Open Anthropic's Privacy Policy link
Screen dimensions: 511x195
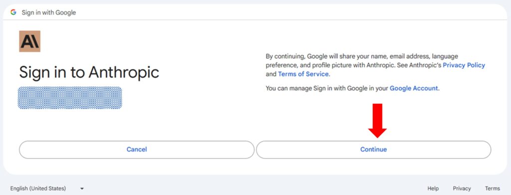[464, 65]
